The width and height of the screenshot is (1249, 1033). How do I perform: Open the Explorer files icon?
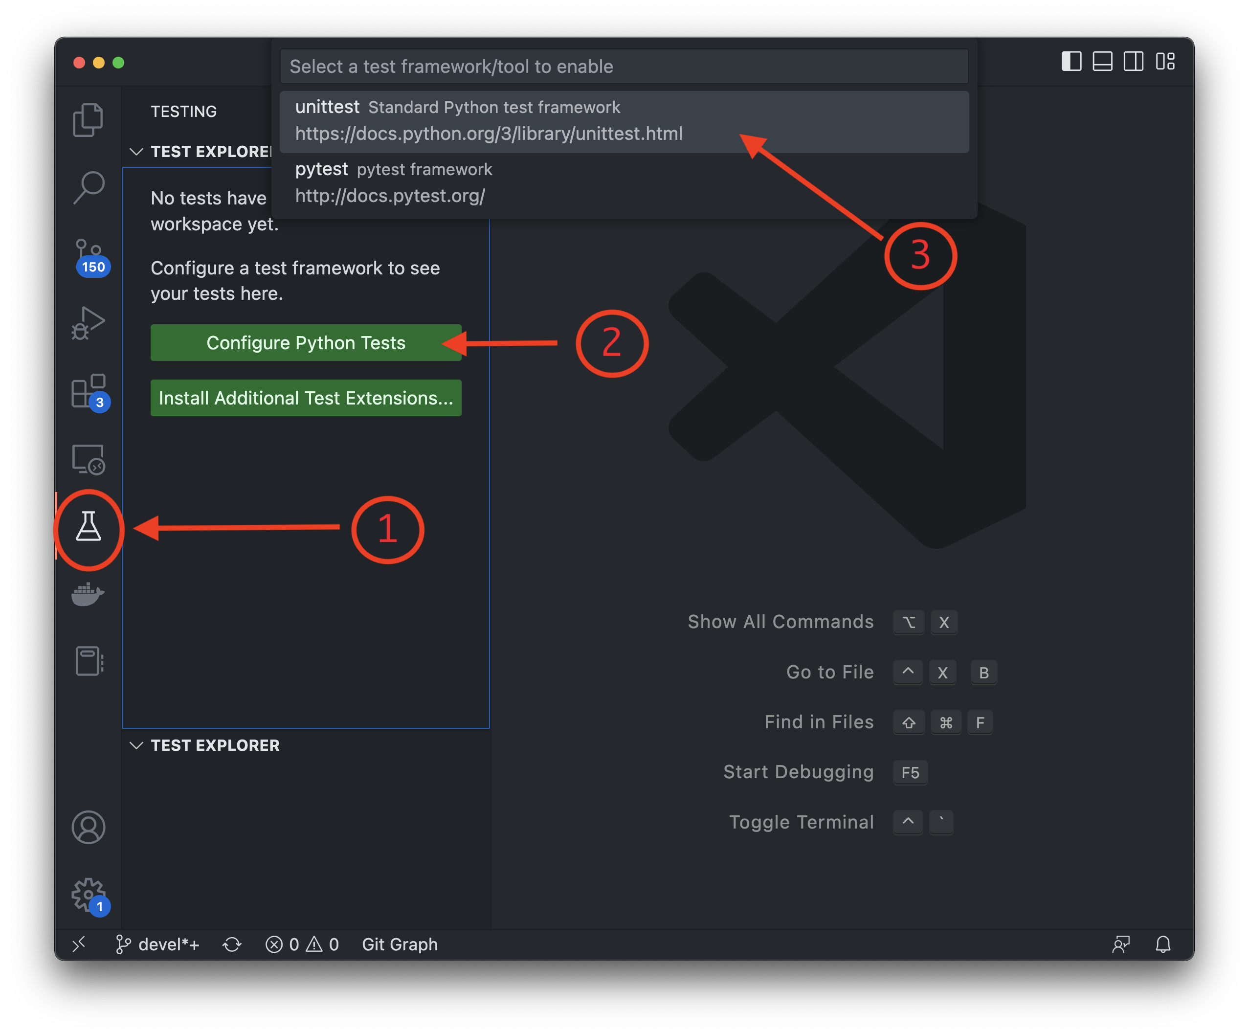coord(88,119)
